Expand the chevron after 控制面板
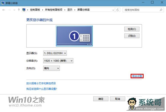This screenshot has height=112, width=166. click(42, 10)
